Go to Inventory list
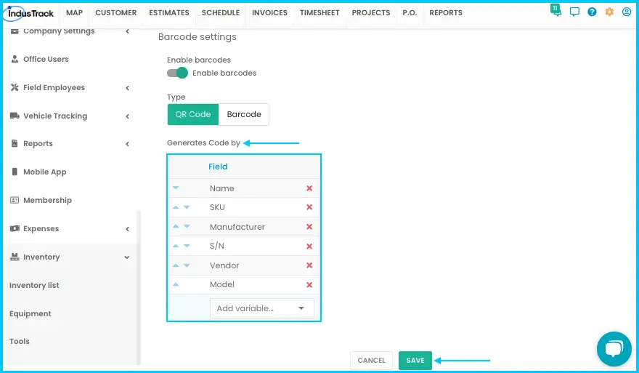The width and height of the screenshot is (639, 373). pos(34,285)
